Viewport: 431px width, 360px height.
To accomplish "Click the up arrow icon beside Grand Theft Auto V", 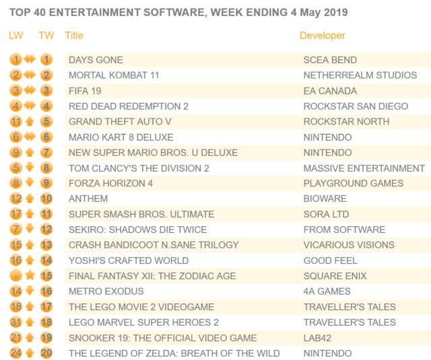I will pyautogui.click(x=31, y=122).
